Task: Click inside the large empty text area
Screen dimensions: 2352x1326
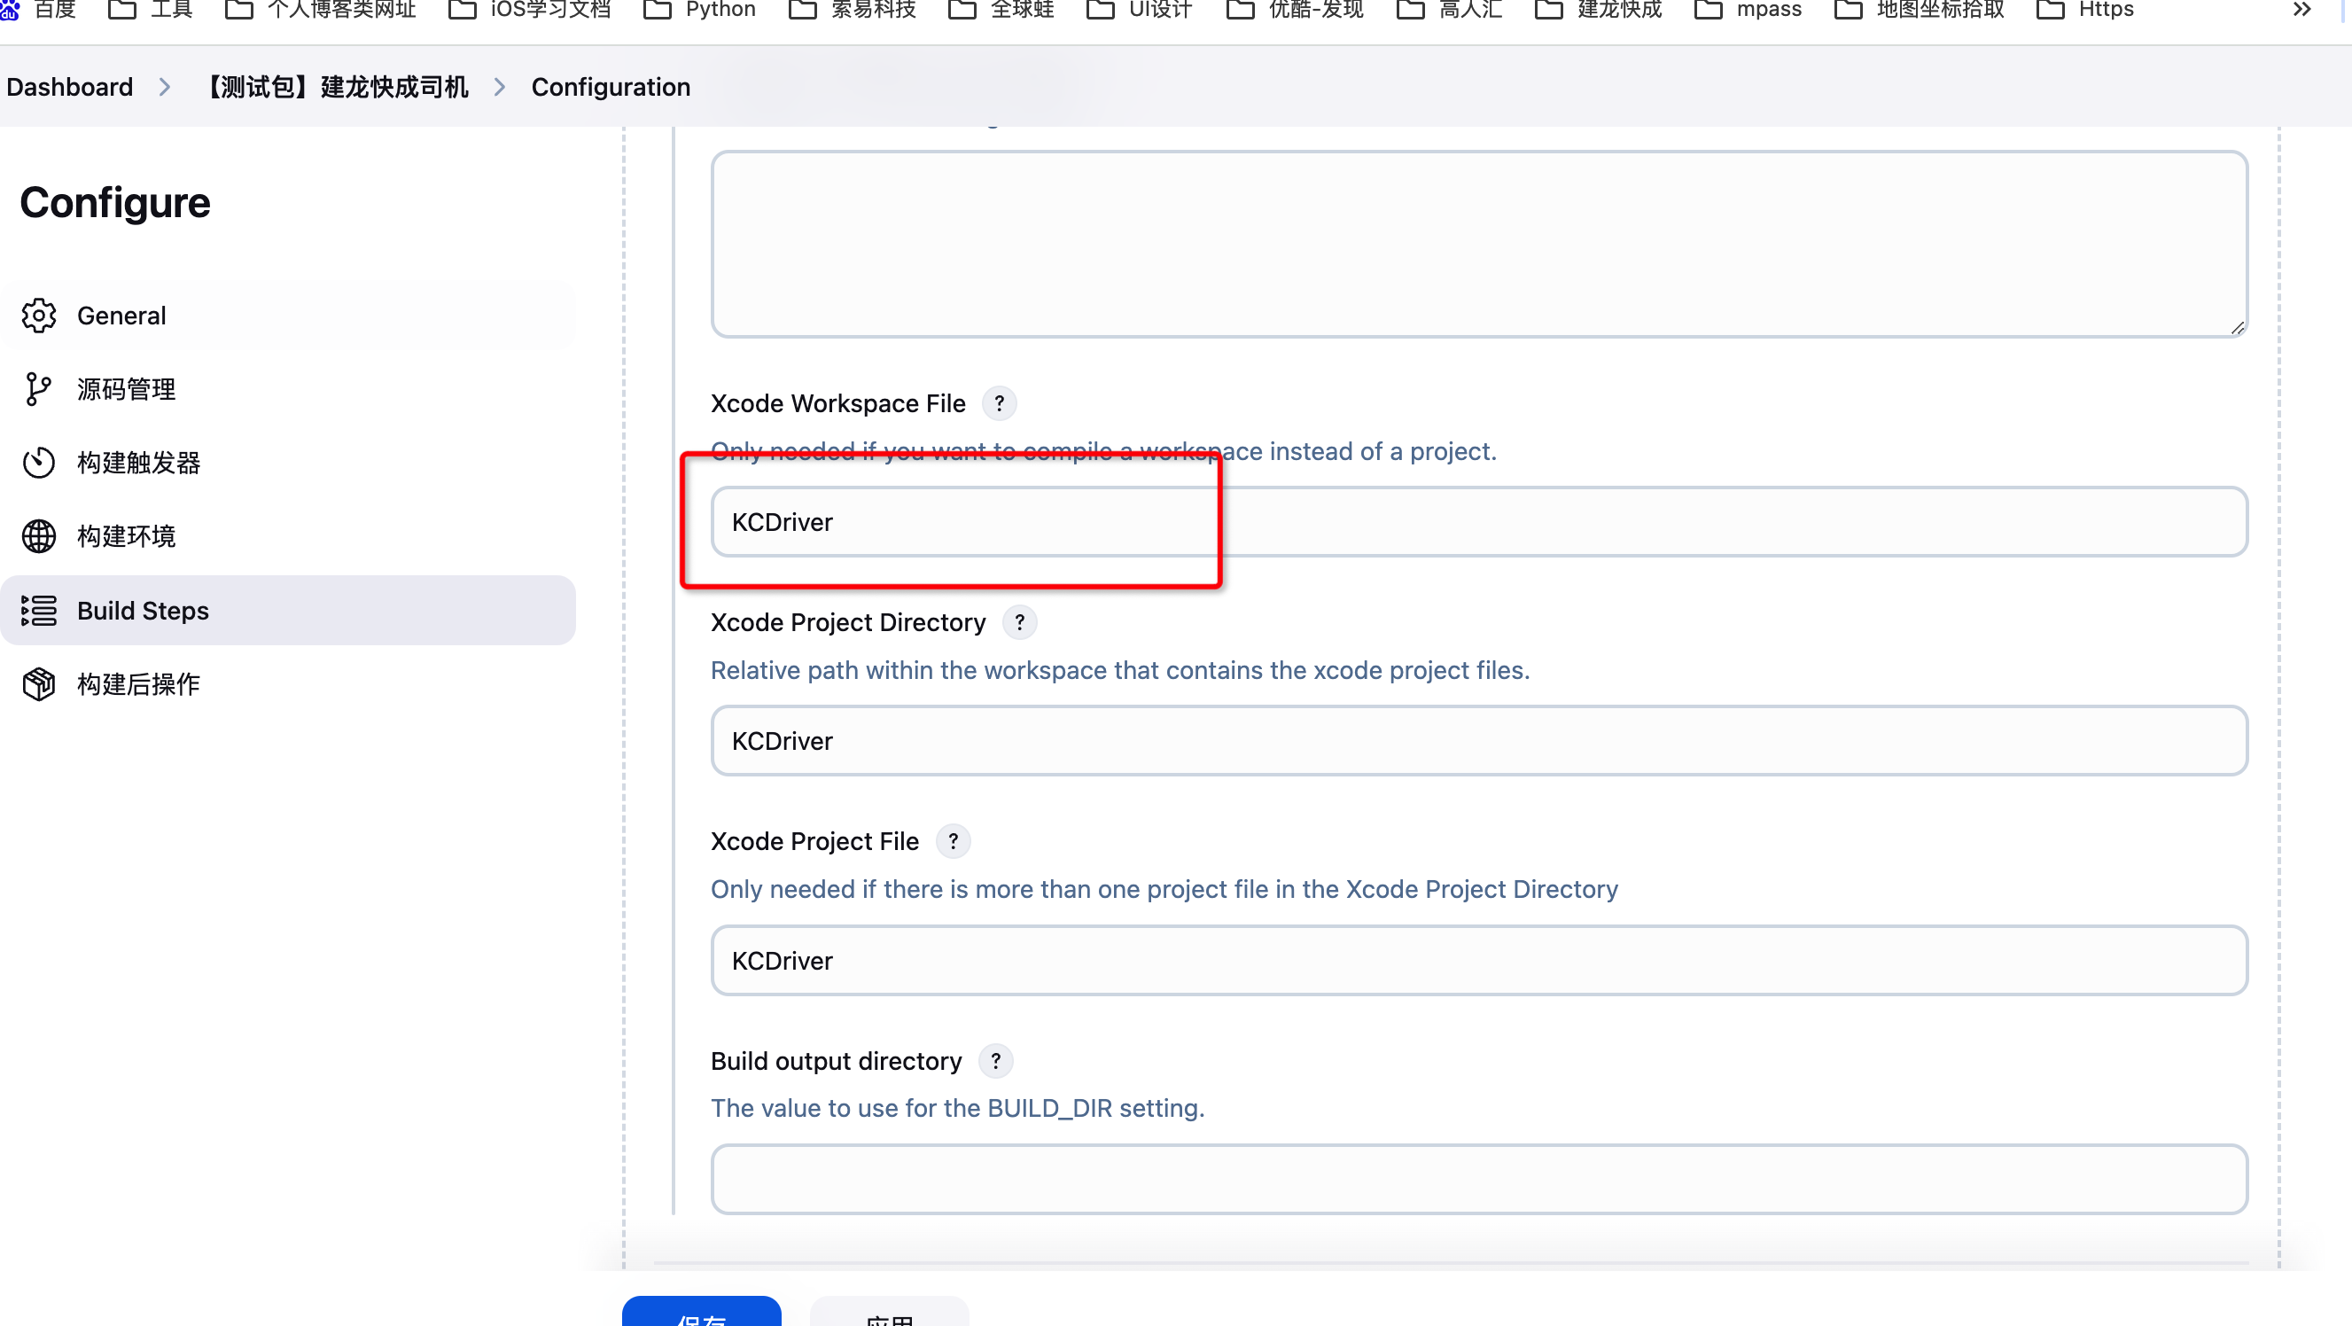Action: point(1479,244)
